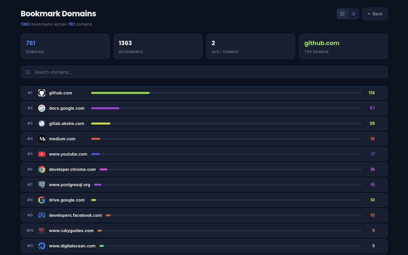
Task: Open the github.com domain row
Action: tap(204, 93)
